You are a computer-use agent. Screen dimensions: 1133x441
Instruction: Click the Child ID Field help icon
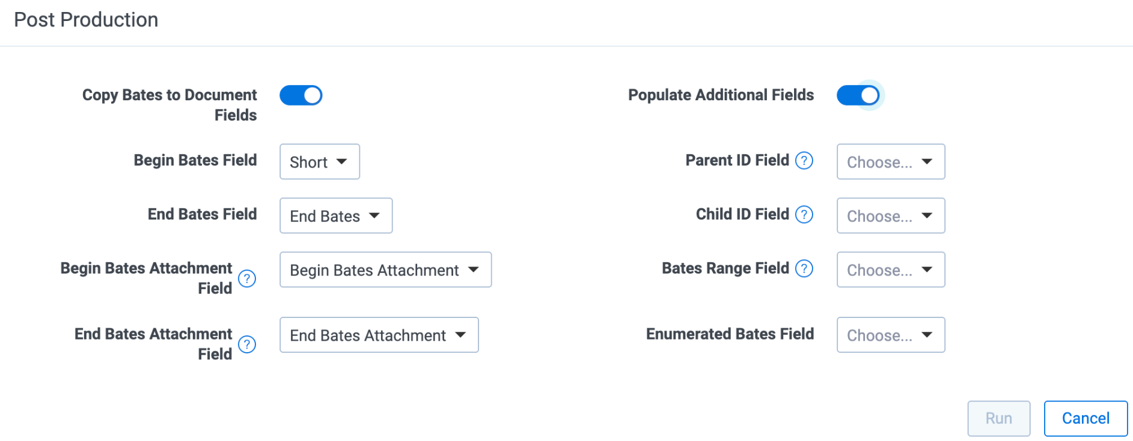(x=804, y=214)
